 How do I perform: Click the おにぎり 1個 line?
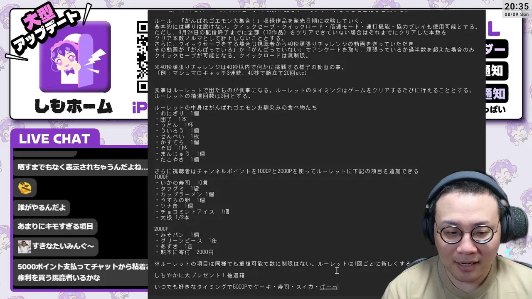coord(177,114)
